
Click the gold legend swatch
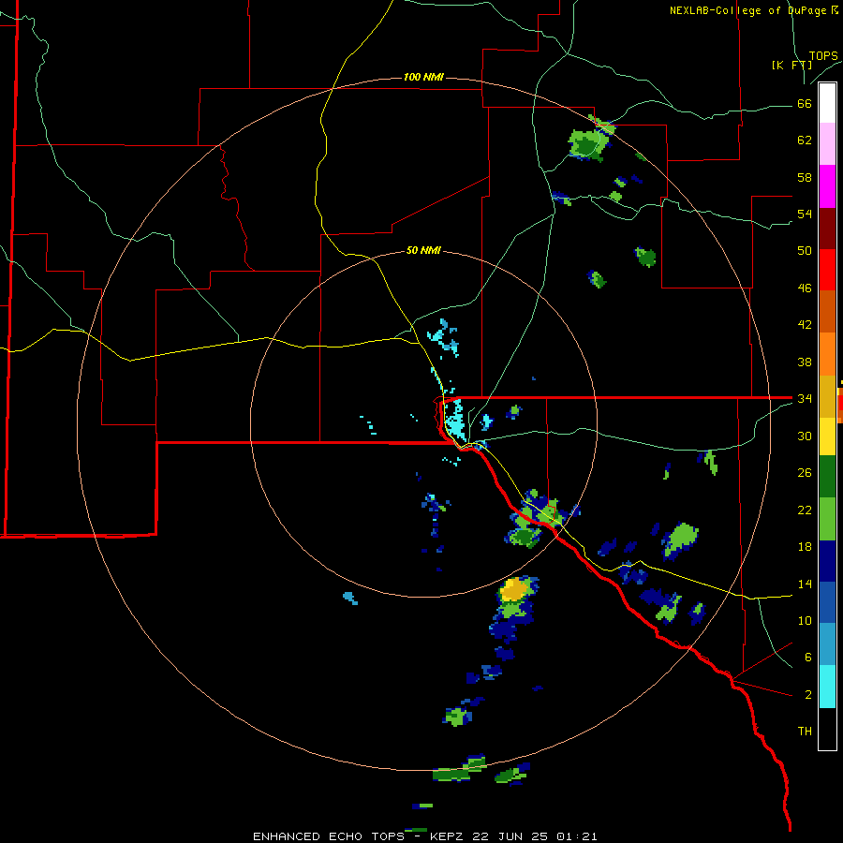(x=827, y=396)
